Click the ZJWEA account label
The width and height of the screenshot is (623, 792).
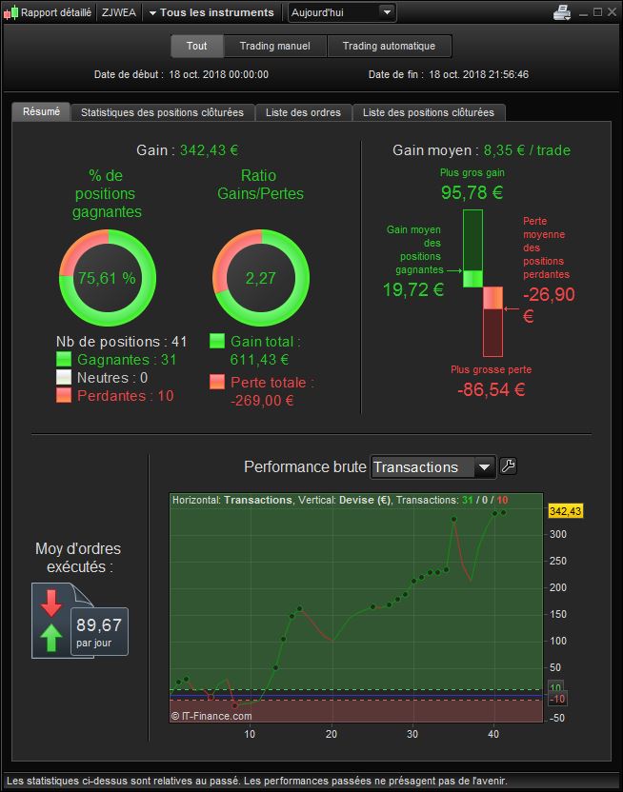pyautogui.click(x=119, y=12)
